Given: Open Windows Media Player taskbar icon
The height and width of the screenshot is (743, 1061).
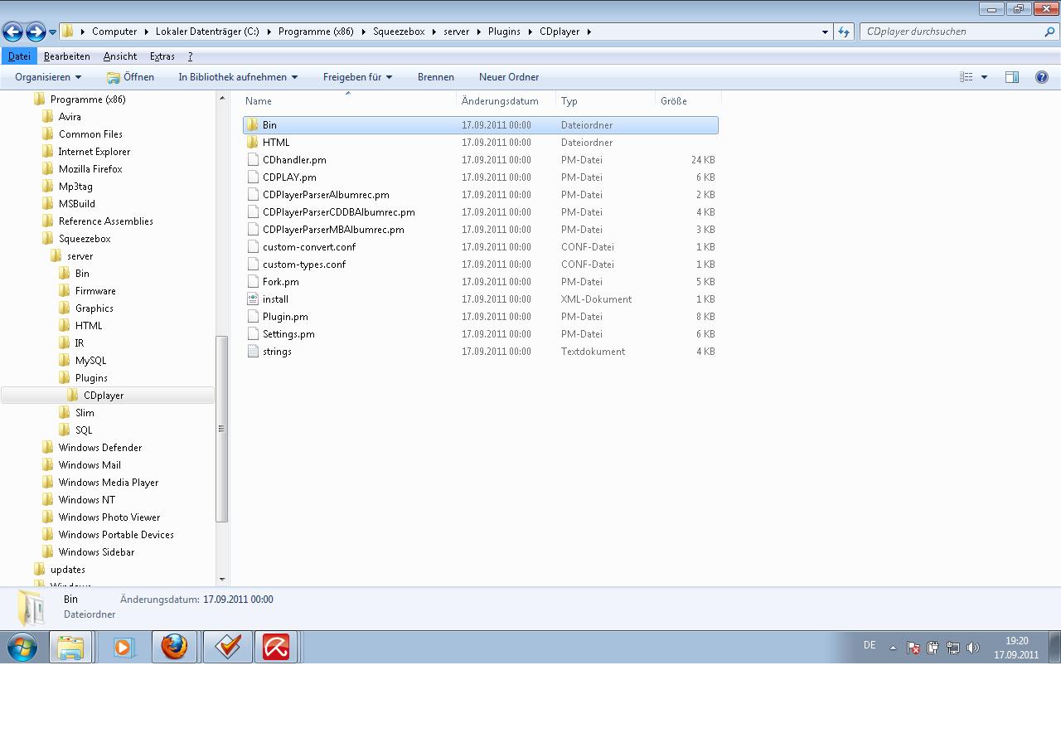Looking at the screenshot, I should pos(124,647).
